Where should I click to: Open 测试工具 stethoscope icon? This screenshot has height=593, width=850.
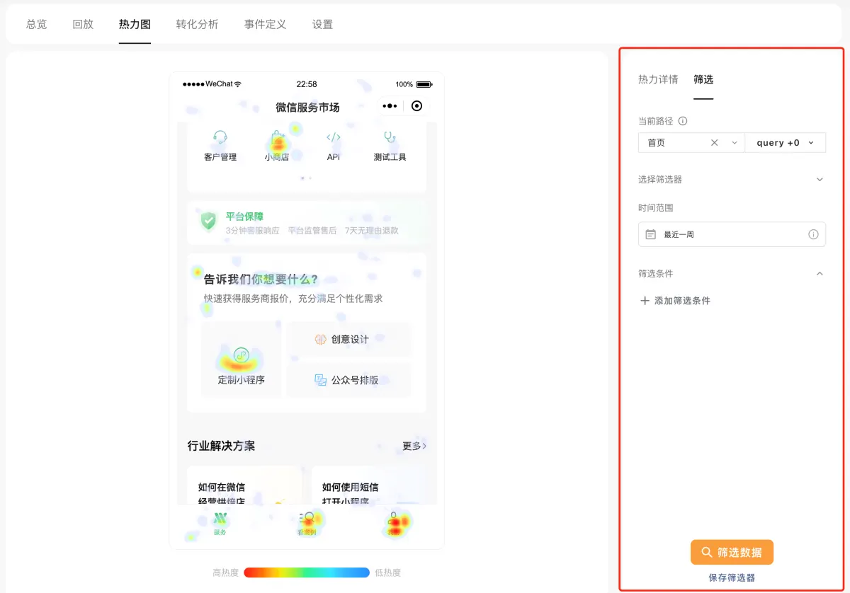pos(390,137)
